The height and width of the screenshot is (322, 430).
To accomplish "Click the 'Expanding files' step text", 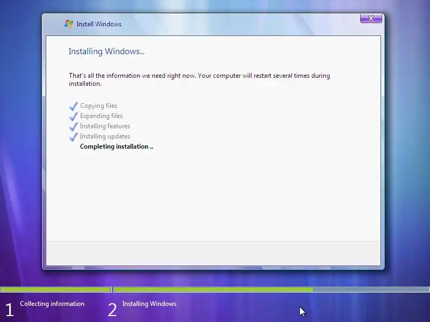I will coord(101,116).
